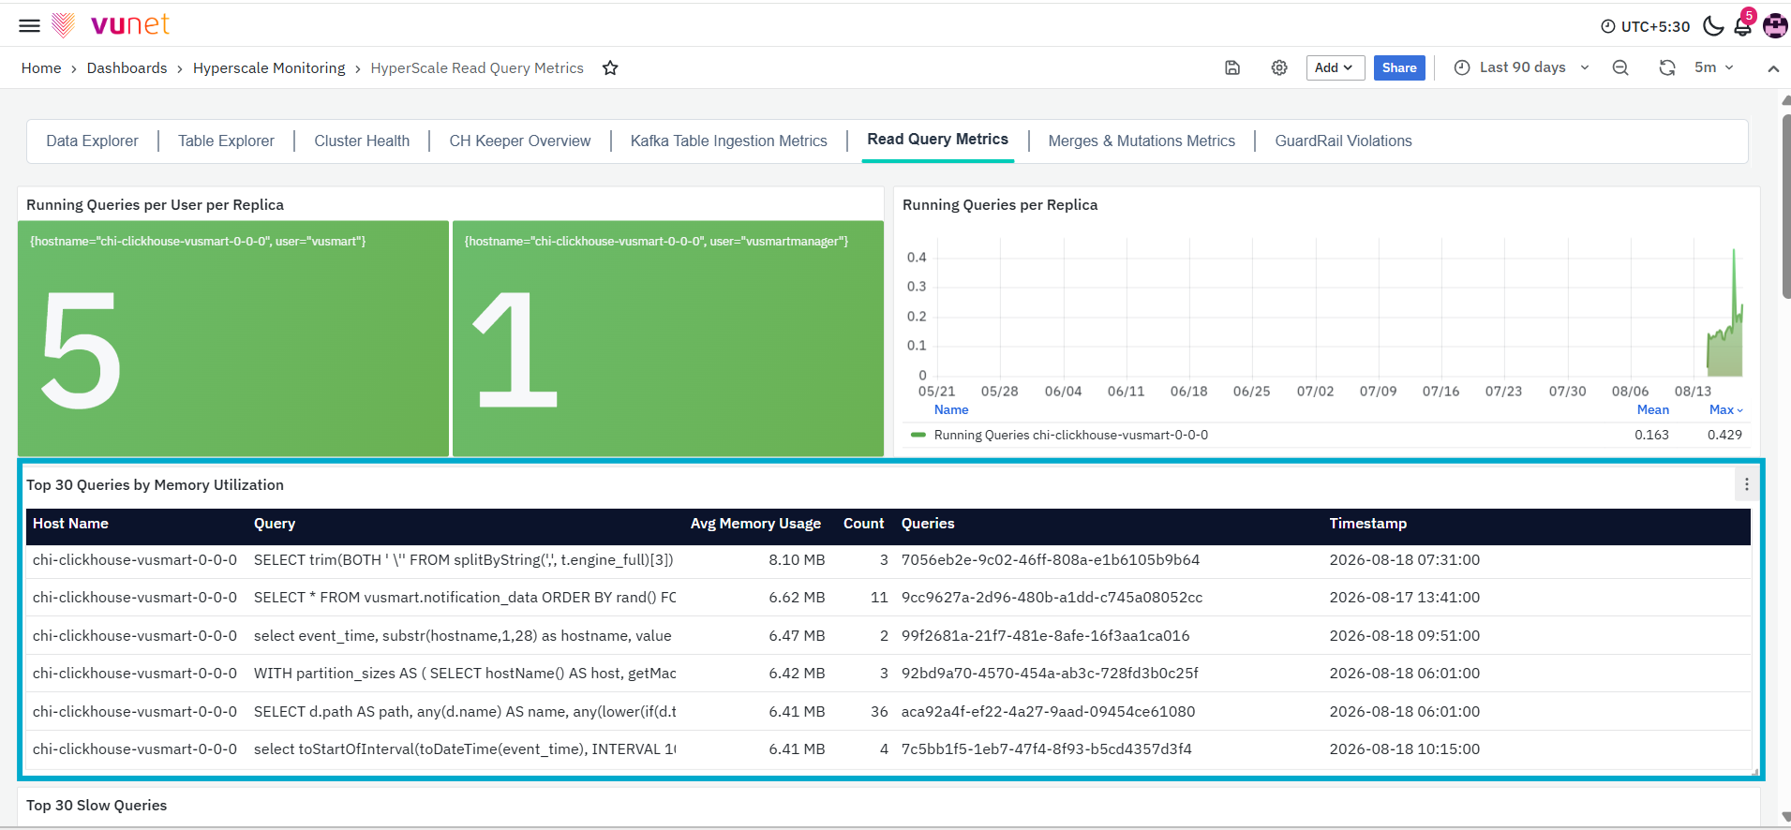Refresh the dashboard data

pyautogui.click(x=1667, y=67)
